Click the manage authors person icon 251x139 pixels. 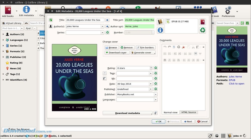coord(51,26)
